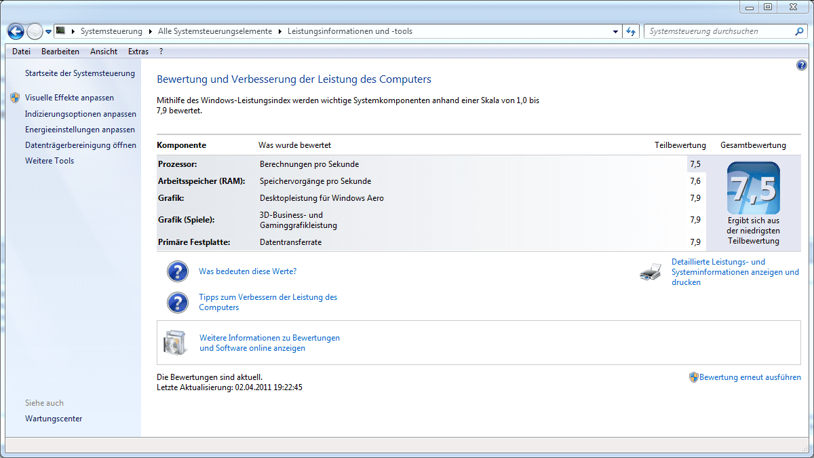Open the Extras menu
Image resolution: width=814 pixels, height=458 pixels.
[x=138, y=52]
